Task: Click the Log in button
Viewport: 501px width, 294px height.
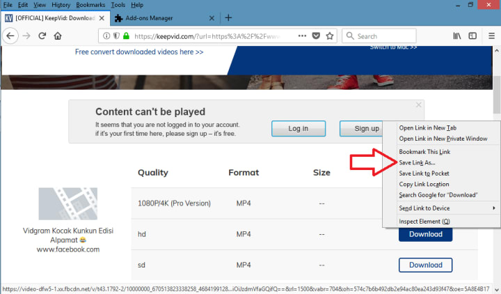Action: click(299, 129)
